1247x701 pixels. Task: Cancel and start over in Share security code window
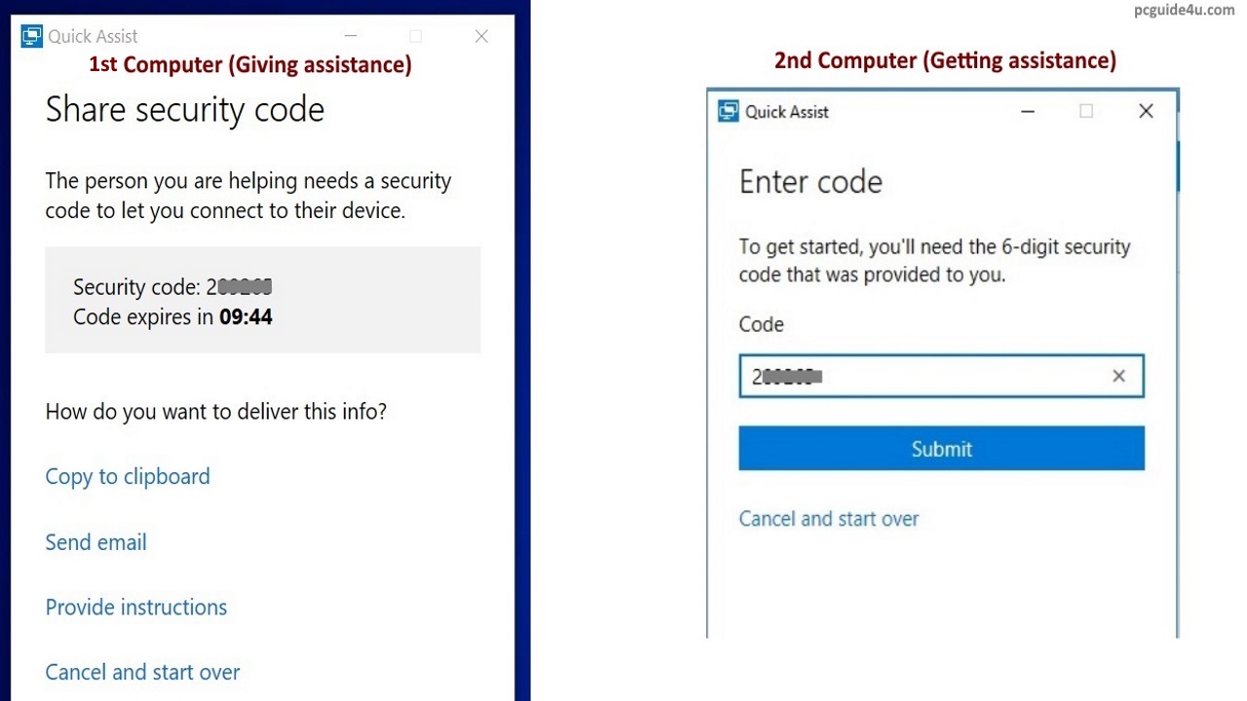(x=142, y=672)
